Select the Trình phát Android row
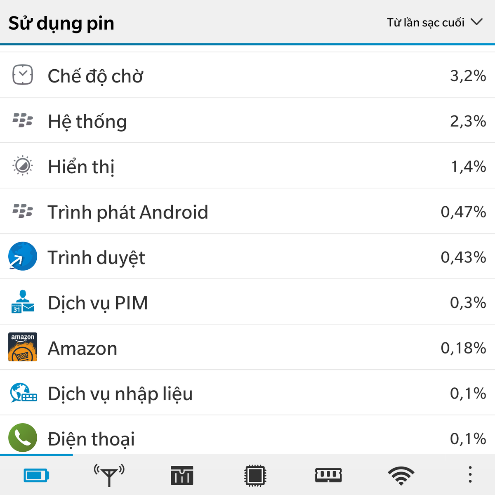The image size is (495, 495). (247, 211)
